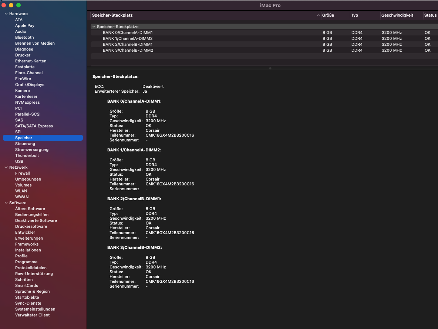Sort table by Geschwindigkeit column

(x=397, y=15)
